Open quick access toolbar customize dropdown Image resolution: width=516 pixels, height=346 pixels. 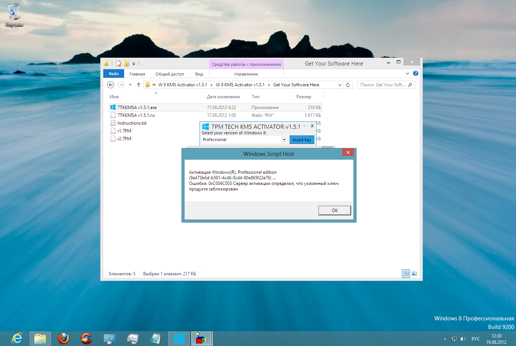133,64
